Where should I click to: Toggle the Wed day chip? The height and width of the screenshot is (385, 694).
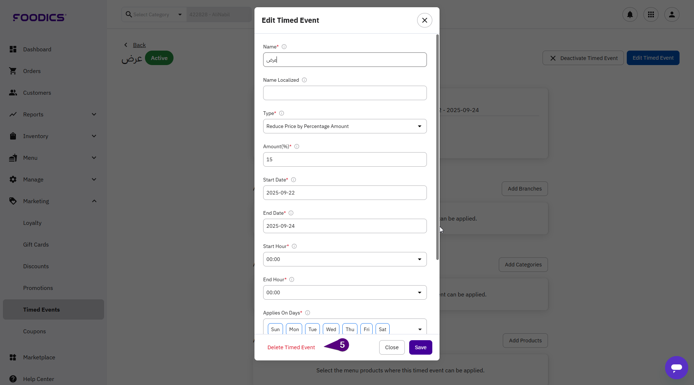point(331,329)
